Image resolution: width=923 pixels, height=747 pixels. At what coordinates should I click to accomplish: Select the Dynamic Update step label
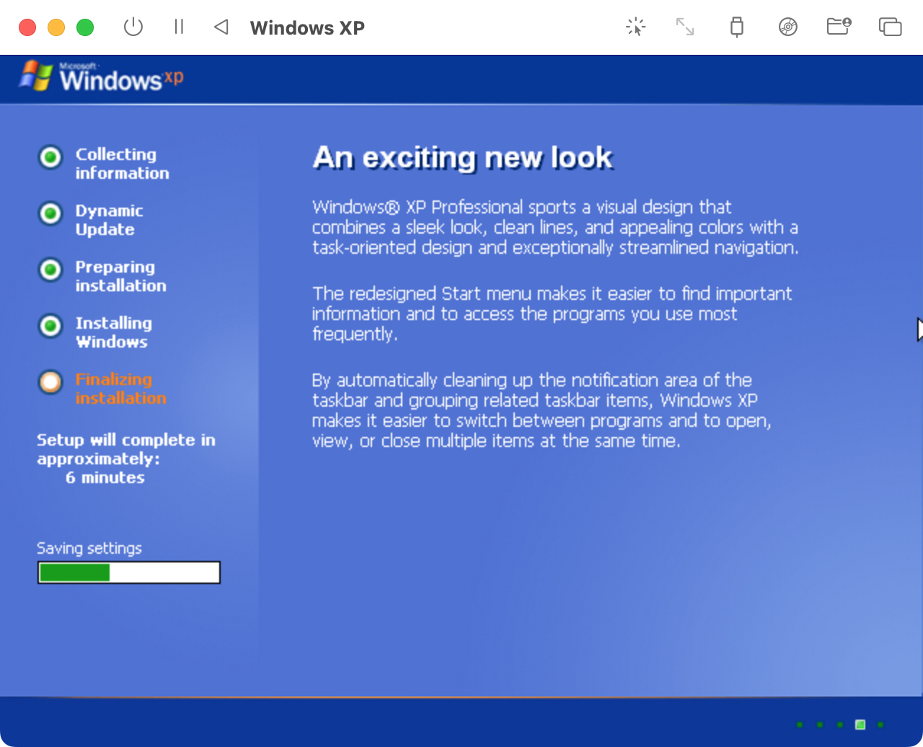109,220
